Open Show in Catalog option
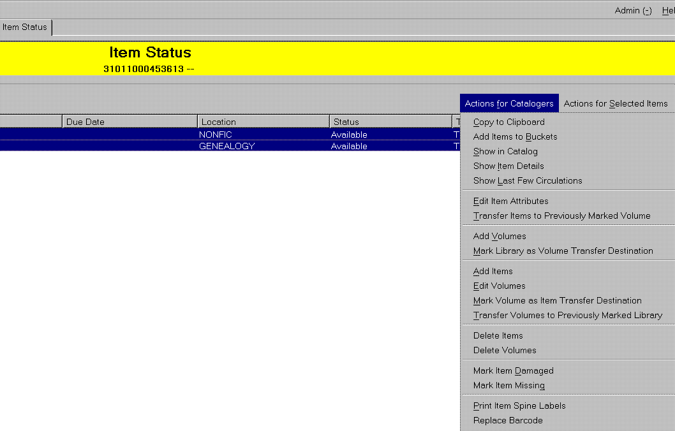 coord(505,151)
